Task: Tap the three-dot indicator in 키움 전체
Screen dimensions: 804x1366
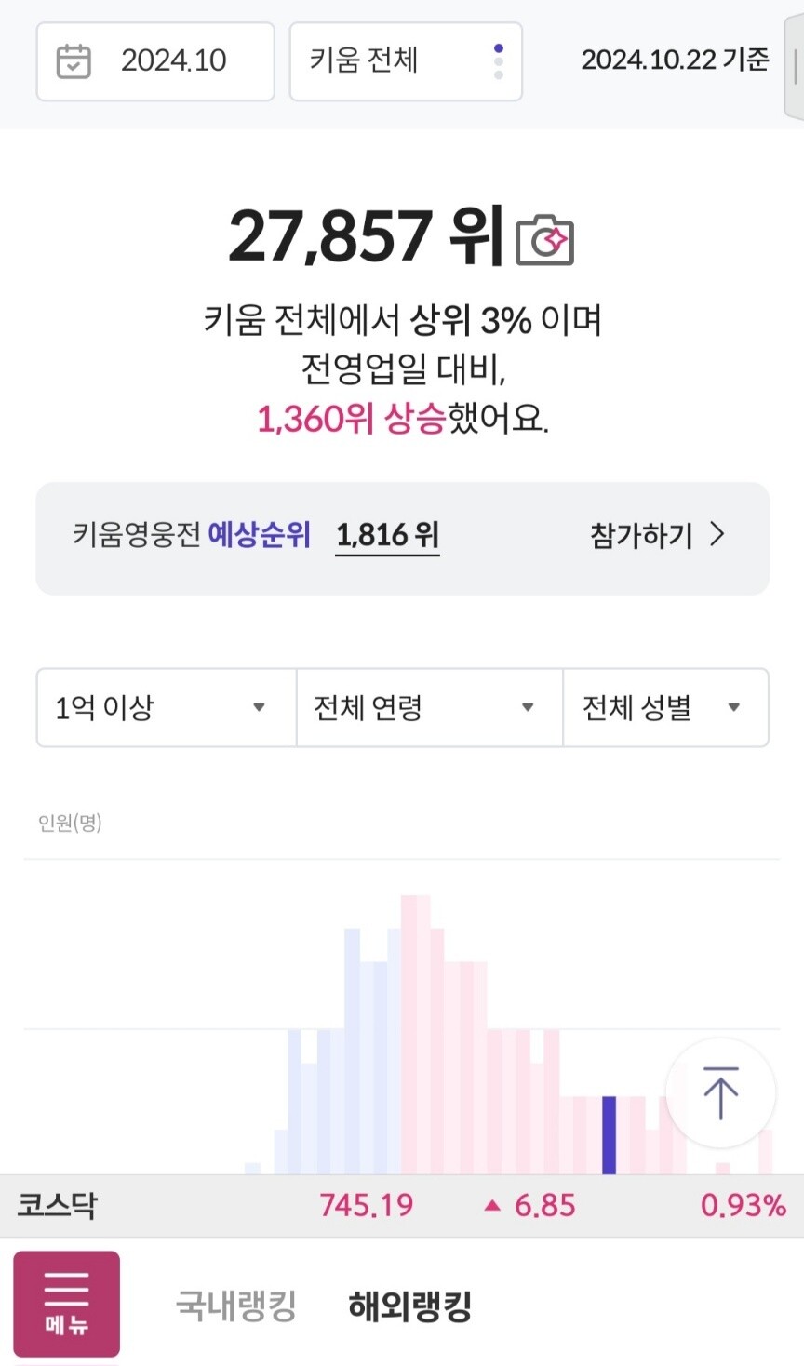Action: click(499, 61)
